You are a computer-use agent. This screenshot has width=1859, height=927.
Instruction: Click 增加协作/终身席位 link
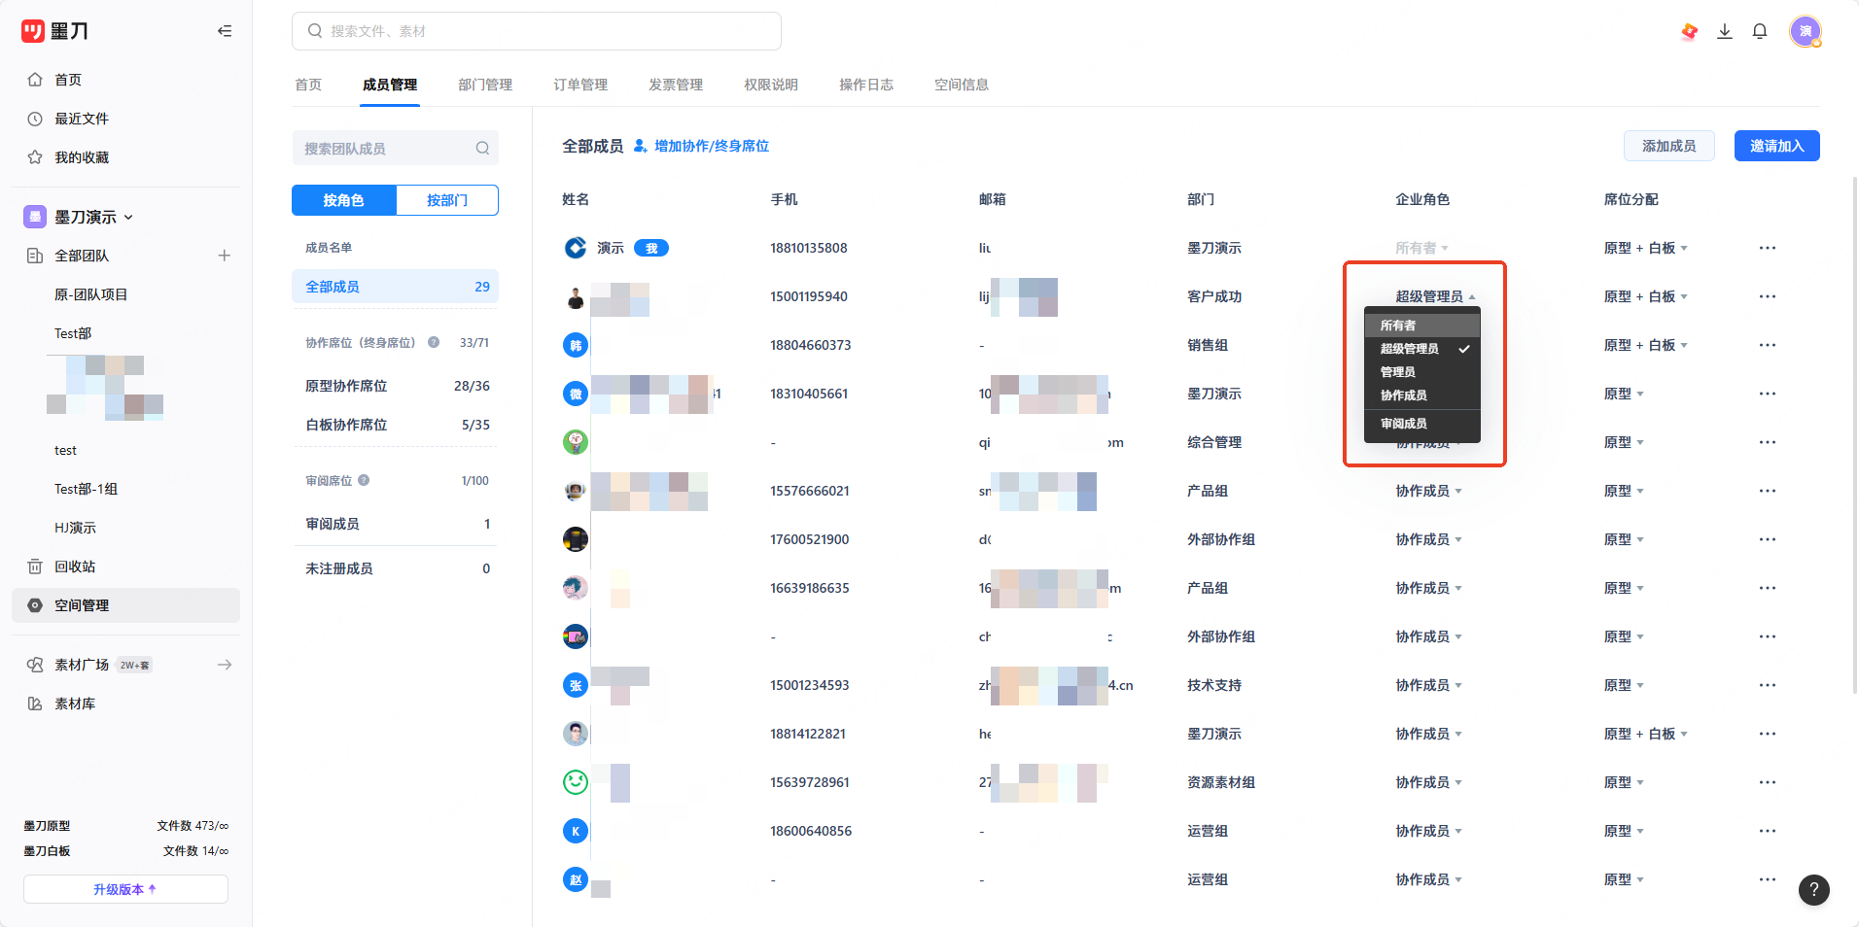coord(701,146)
